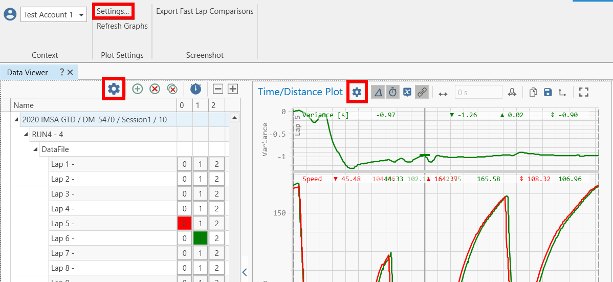
Task: Switch to the Data Viewer tab
Action: tap(28, 72)
